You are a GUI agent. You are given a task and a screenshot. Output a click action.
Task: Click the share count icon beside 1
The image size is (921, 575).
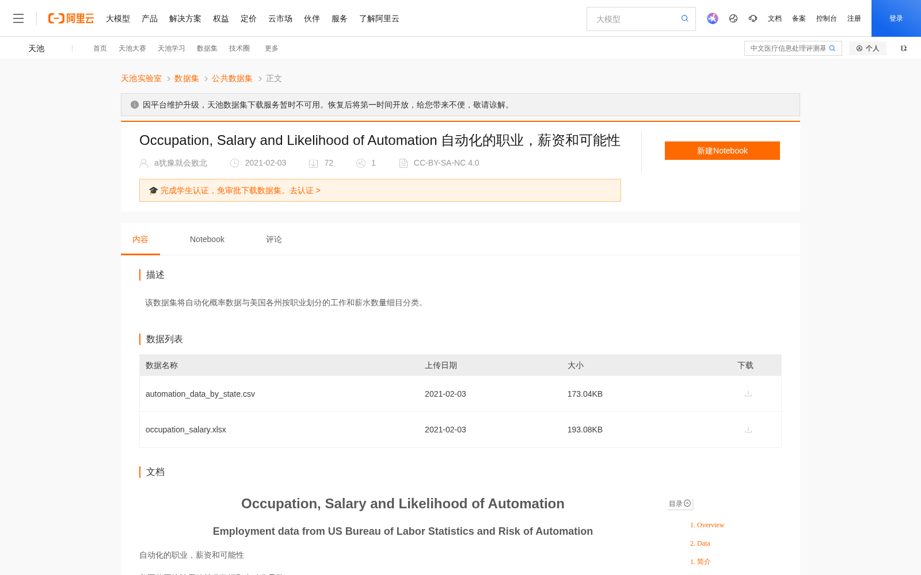[361, 163]
